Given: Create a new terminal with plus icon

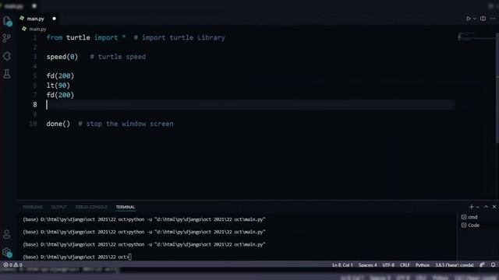Looking at the screenshot, I should click(x=471, y=207).
